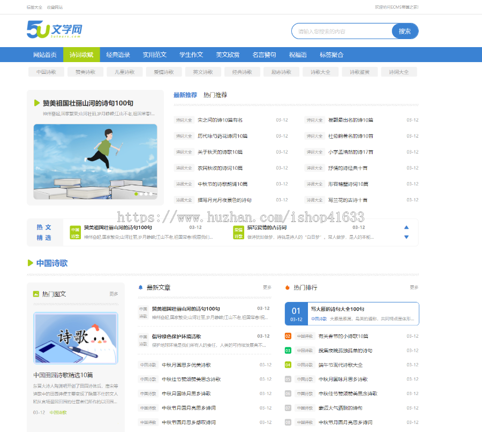This screenshot has width=482, height=432.
Task: Open 写大雁的诗句大全100句 top ranked article
Action: click(337, 309)
